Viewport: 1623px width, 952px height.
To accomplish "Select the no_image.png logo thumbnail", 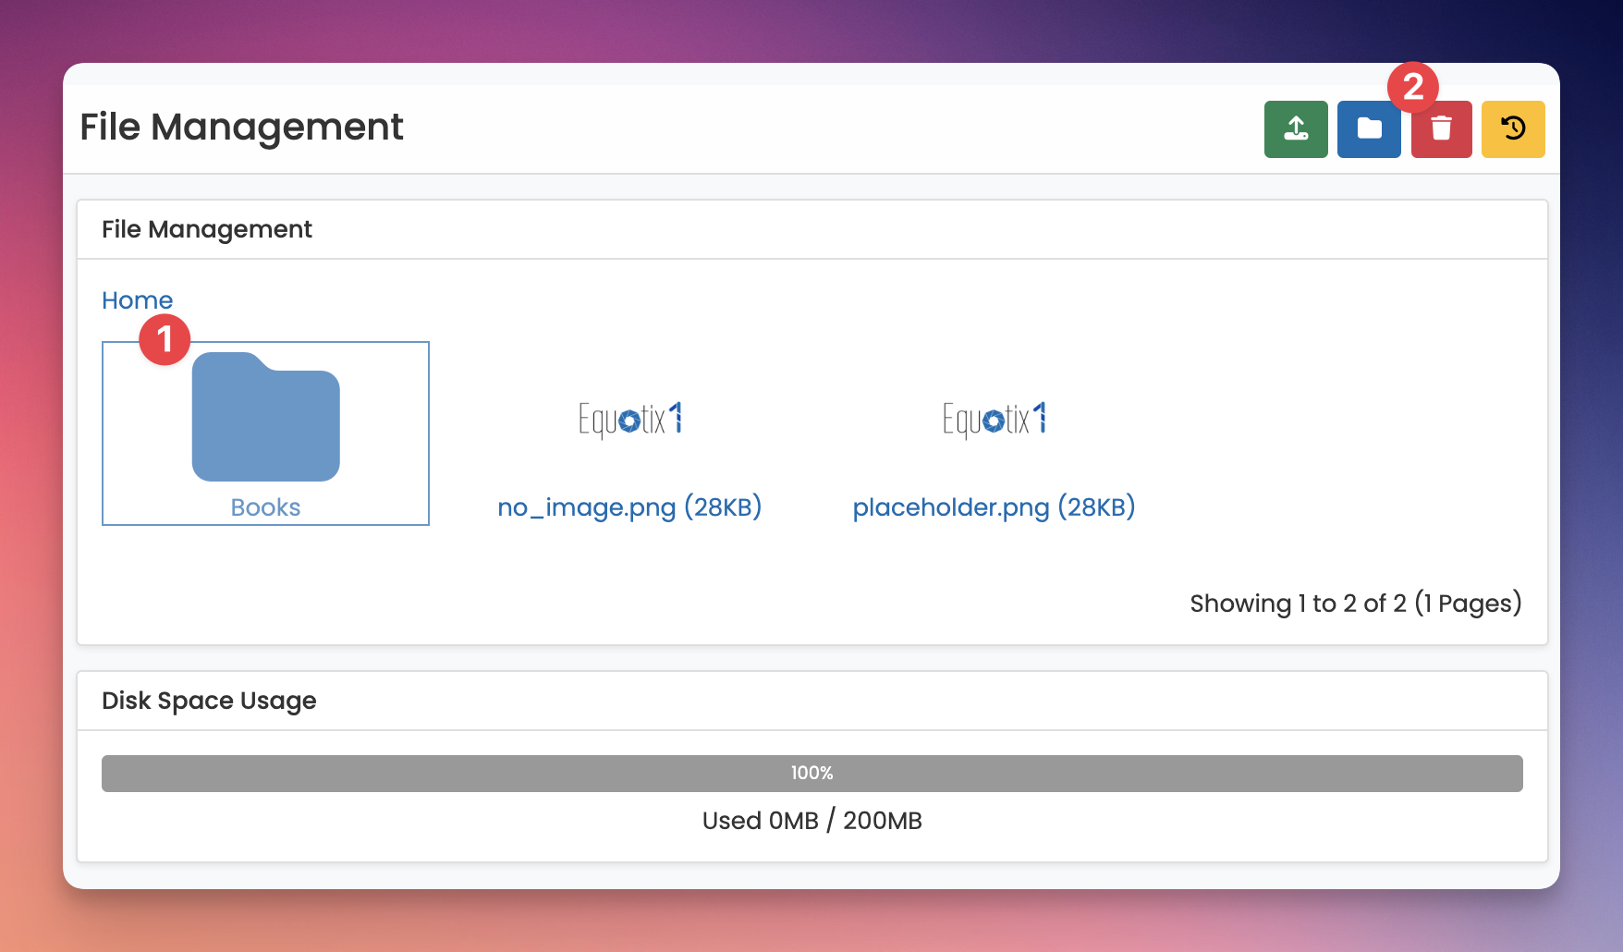I will (629, 419).
